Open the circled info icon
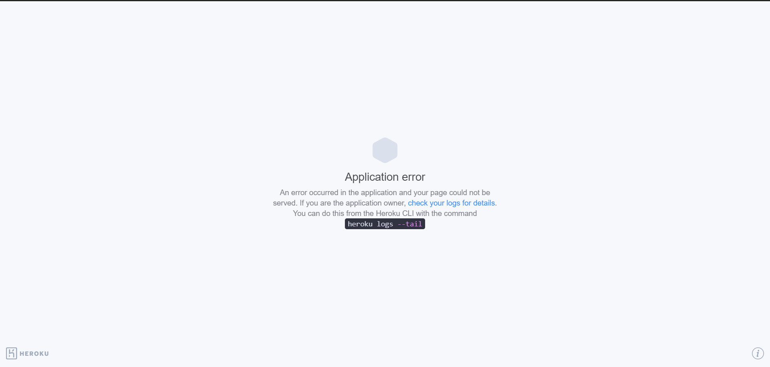The image size is (770, 367). click(758, 353)
